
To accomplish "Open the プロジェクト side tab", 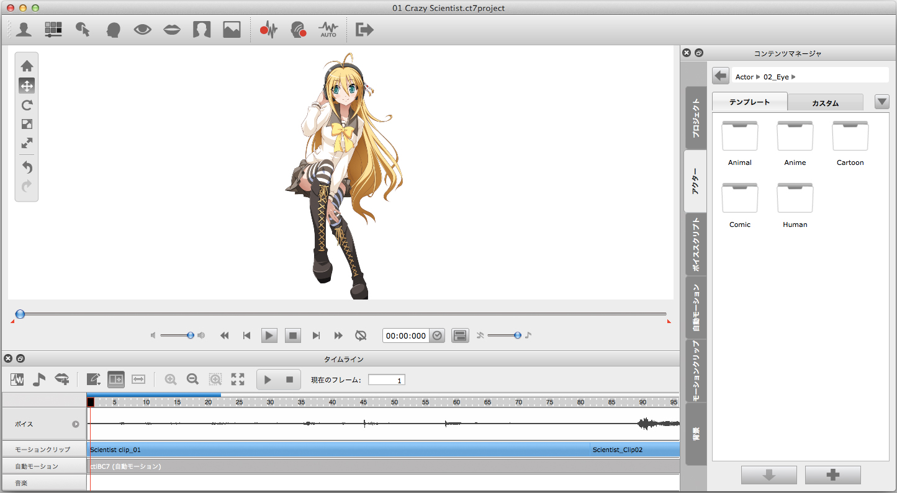I will (696, 118).
